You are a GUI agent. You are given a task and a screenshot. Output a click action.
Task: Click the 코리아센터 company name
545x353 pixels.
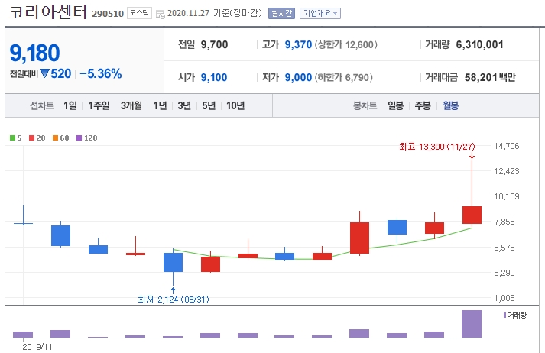pyautogui.click(x=47, y=12)
